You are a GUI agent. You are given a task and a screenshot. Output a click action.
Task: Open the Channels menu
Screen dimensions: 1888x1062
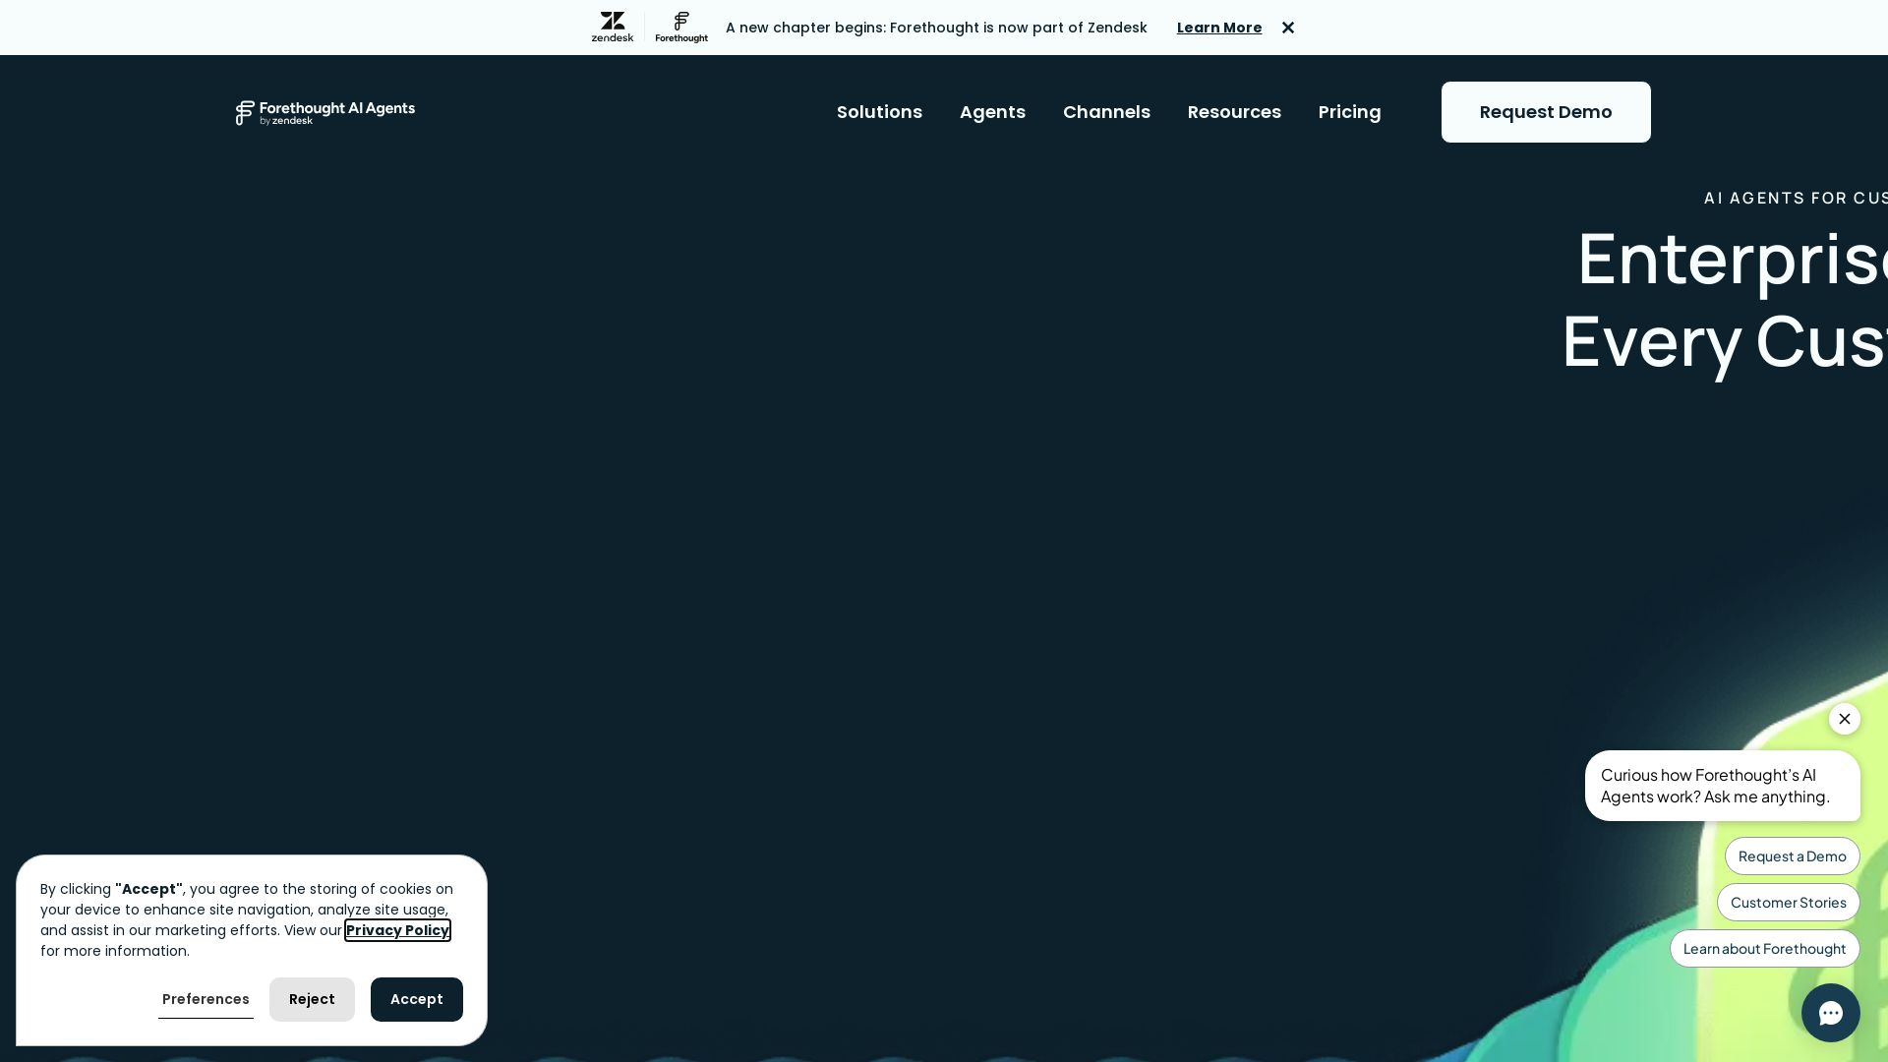click(x=1106, y=112)
